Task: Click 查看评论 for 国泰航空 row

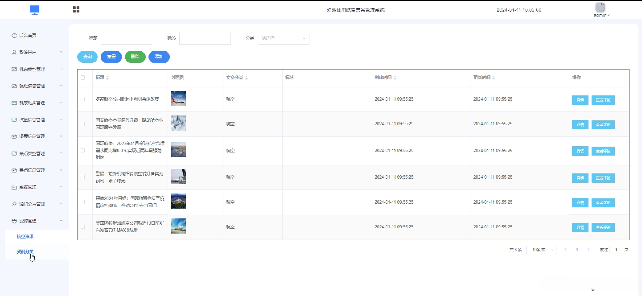Action: (x=603, y=125)
